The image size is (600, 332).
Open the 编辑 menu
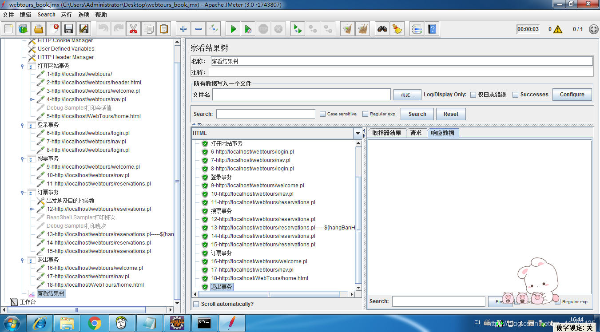tap(25, 15)
